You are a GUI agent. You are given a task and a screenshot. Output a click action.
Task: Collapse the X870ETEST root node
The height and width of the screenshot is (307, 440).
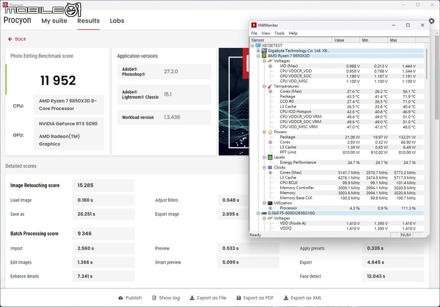[x=252, y=46]
